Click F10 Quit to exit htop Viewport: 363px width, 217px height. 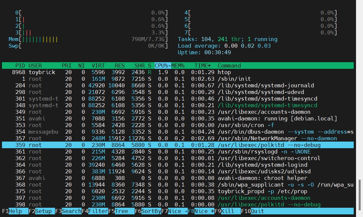[253, 211]
